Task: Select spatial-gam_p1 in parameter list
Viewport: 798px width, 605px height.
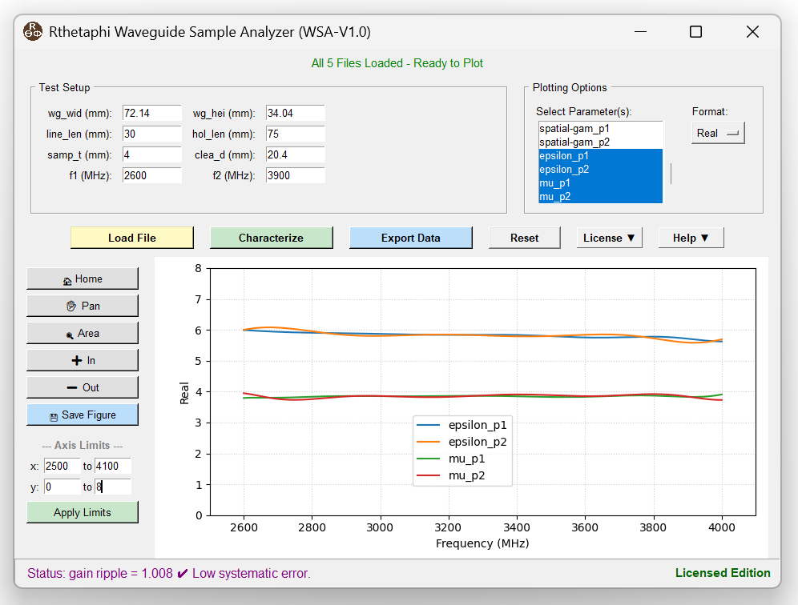Action: pos(601,129)
